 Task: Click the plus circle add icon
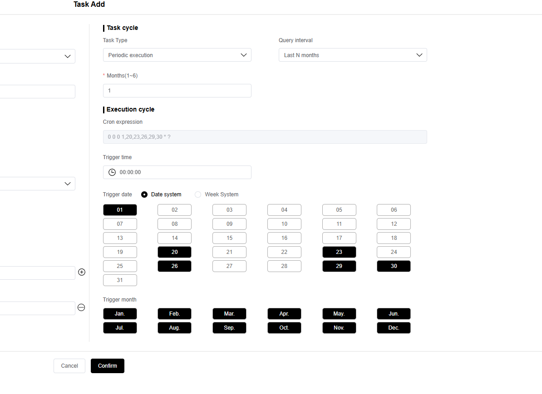pyautogui.click(x=82, y=272)
